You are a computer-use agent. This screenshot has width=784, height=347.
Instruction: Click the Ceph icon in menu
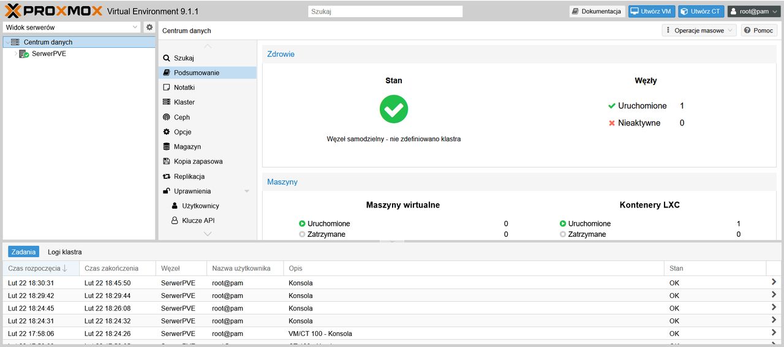pyautogui.click(x=167, y=117)
